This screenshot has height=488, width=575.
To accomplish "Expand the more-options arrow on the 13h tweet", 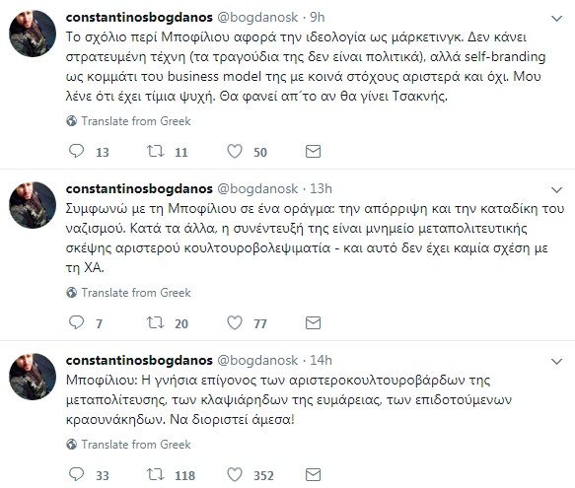I will click(x=556, y=190).
